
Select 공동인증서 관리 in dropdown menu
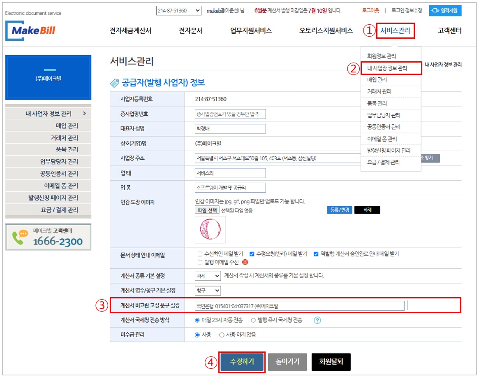pos(384,127)
